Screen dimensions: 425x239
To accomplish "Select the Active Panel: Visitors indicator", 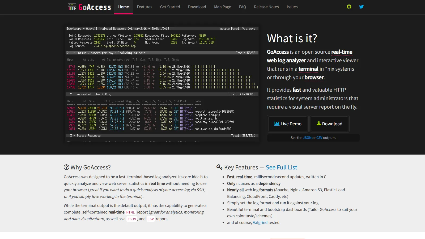I will pyautogui.click(x=237, y=28).
